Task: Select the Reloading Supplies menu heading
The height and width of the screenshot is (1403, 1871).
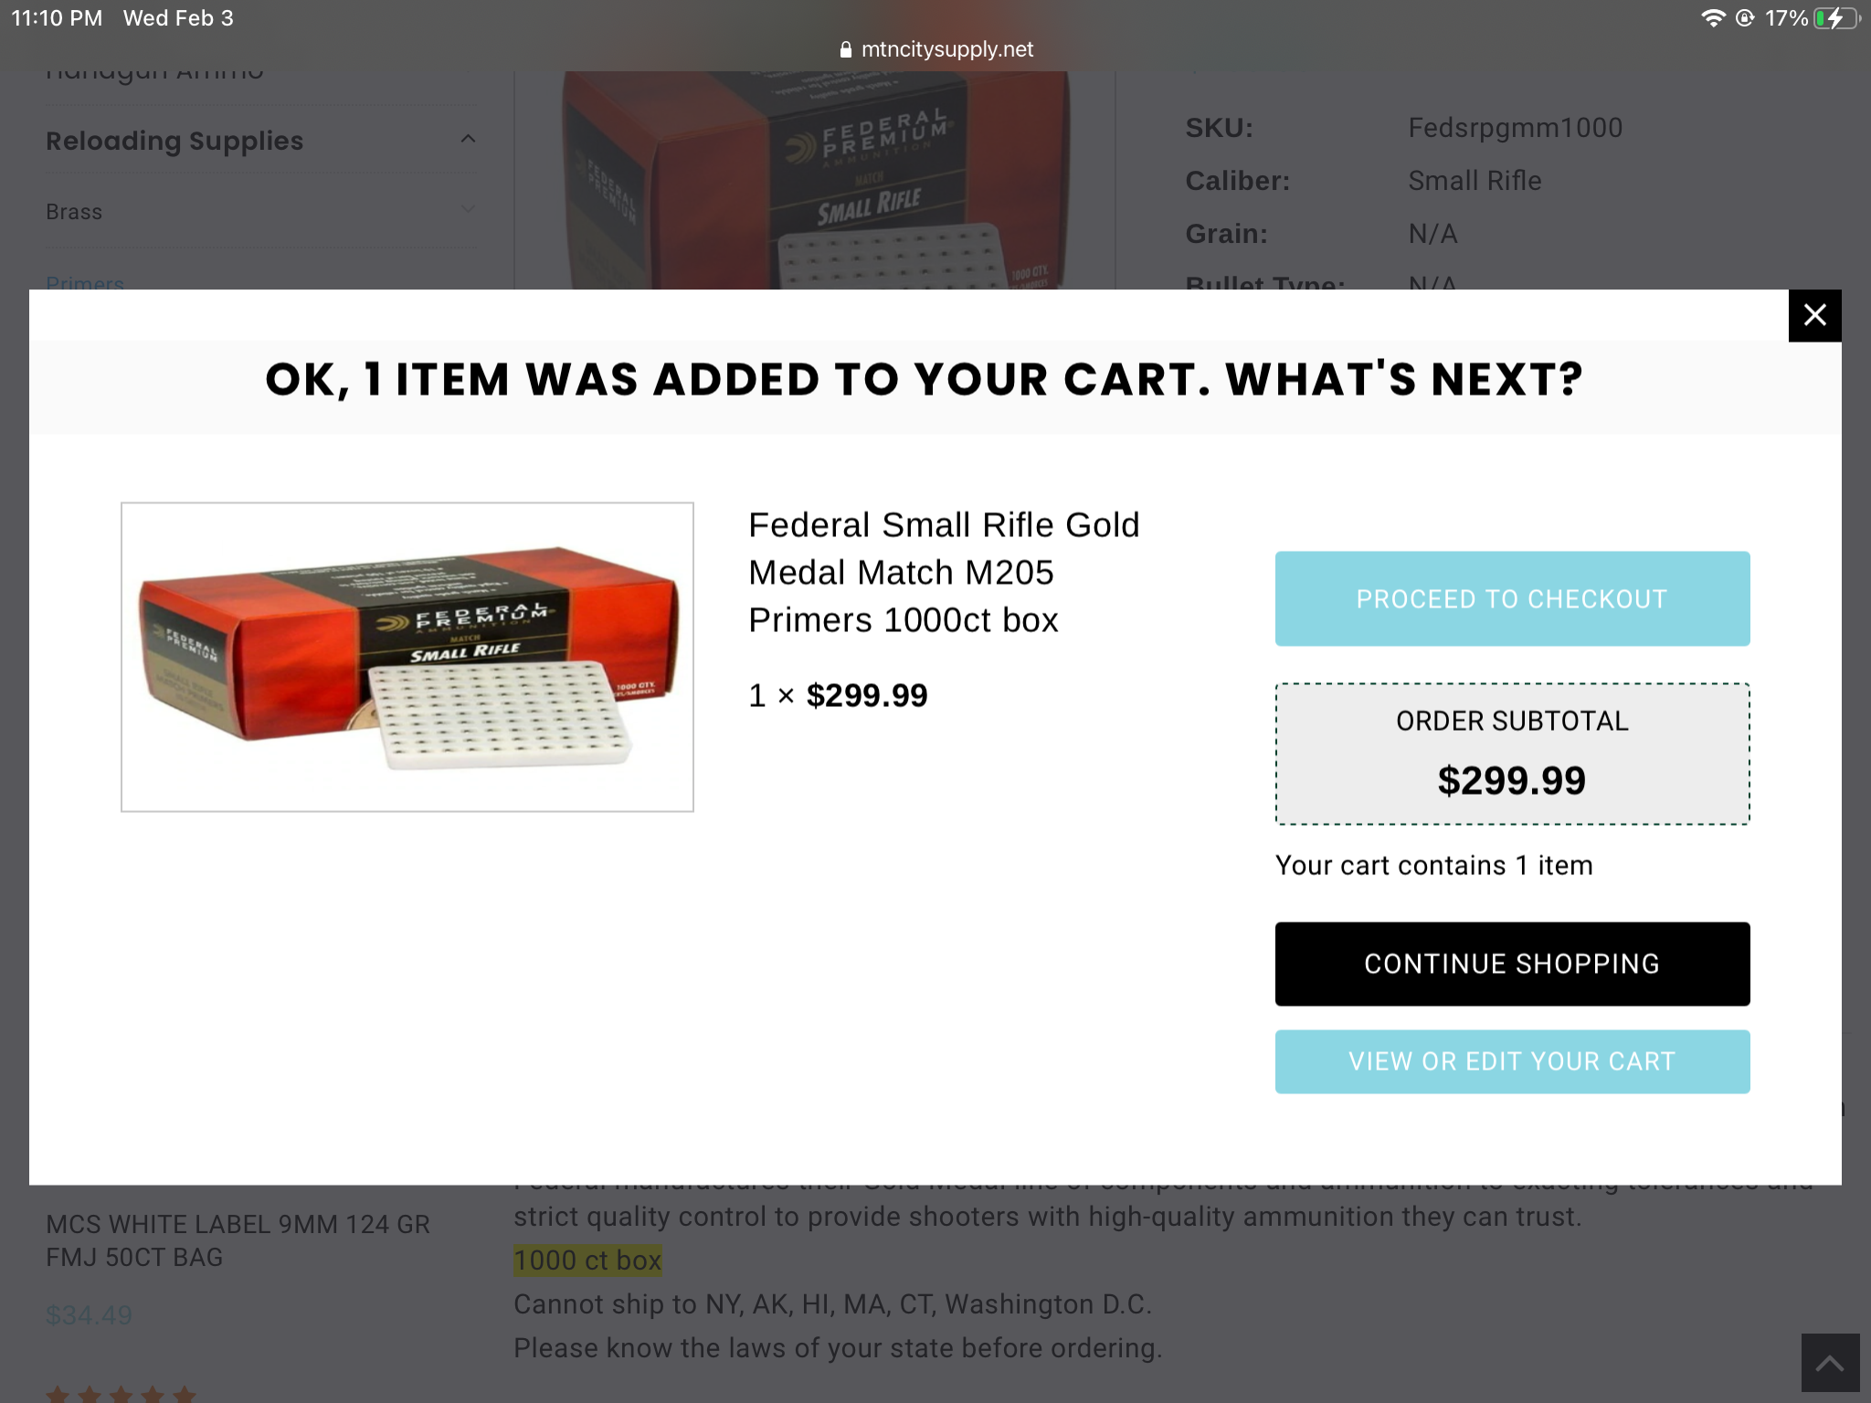Action: click(174, 141)
